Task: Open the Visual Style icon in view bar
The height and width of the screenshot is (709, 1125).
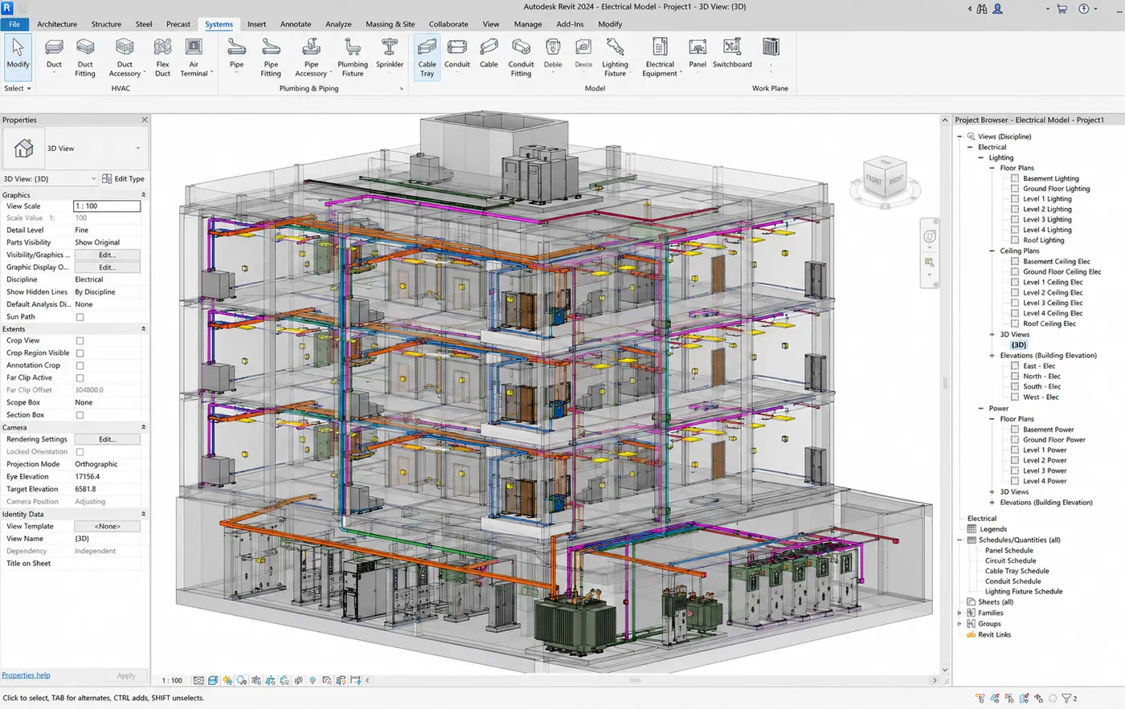Action: [213, 680]
